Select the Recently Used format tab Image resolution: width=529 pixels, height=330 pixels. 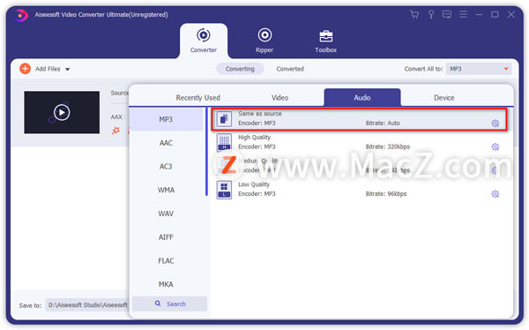point(197,98)
